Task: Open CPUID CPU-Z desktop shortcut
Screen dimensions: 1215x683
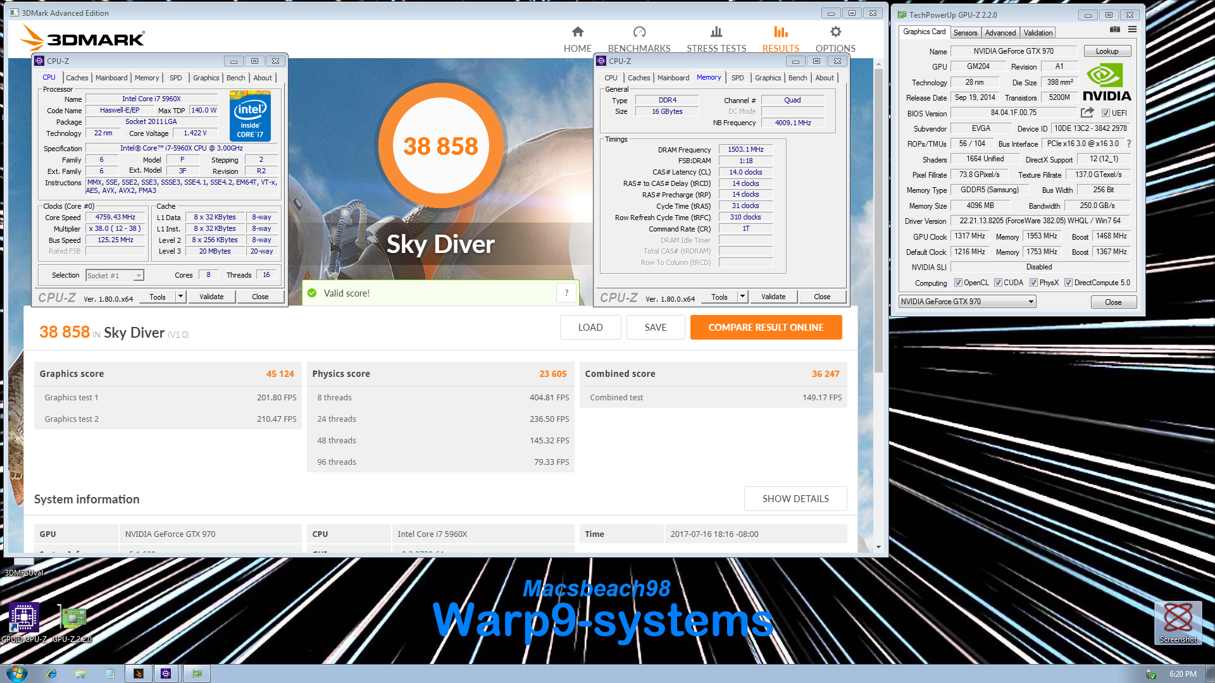Action: pyautogui.click(x=24, y=623)
